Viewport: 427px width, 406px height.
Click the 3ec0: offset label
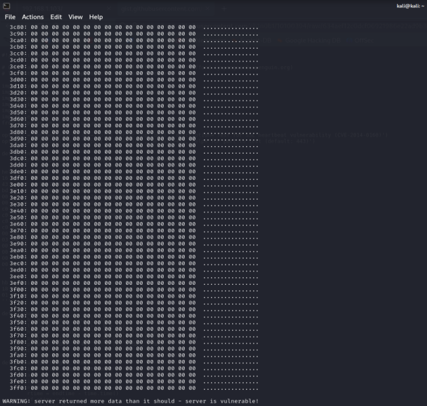[x=18, y=263]
